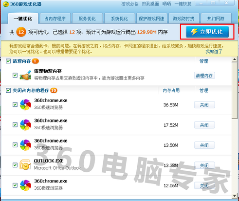Close the 12.06M 360chrome.exe process
Viewport: 239px width, 201px height.
click(204, 185)
